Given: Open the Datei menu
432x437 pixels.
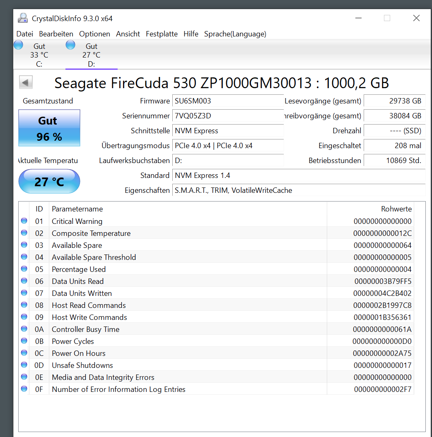Looking at the screenshot, I should pos(24,34).
